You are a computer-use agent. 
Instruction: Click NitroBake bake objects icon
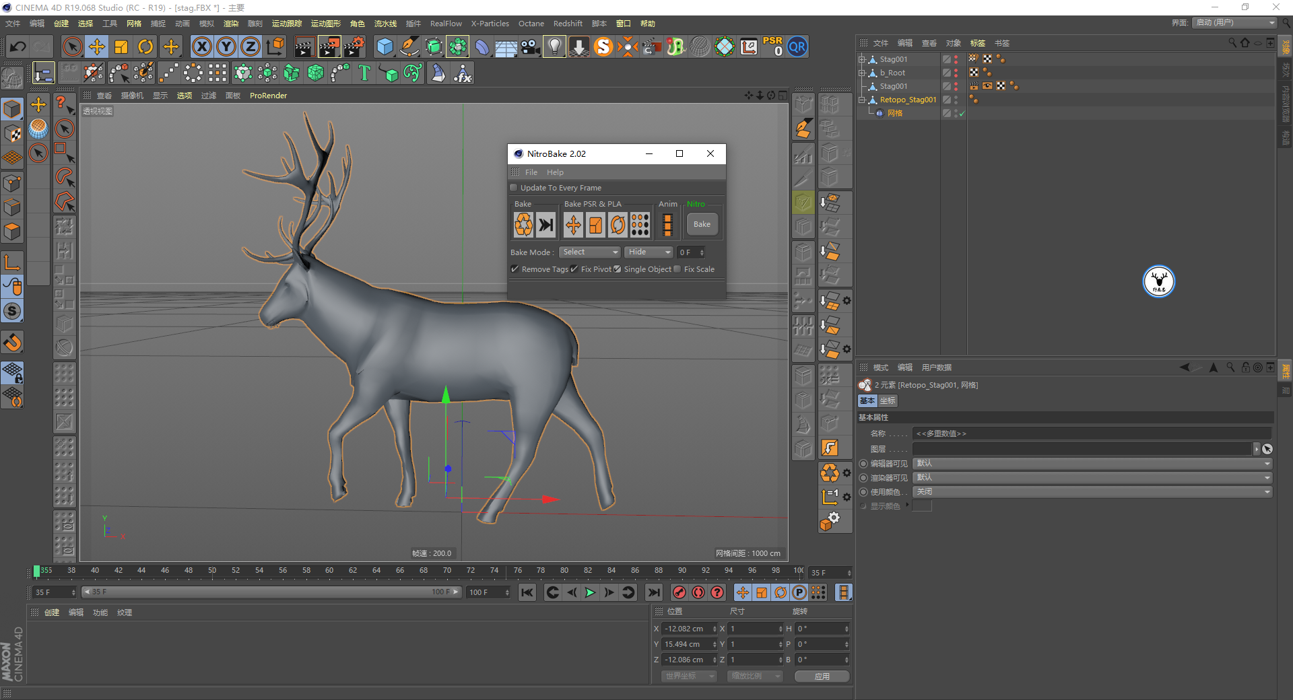pos(524,224)
